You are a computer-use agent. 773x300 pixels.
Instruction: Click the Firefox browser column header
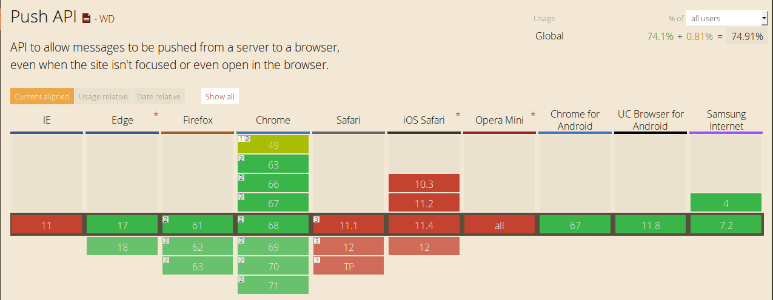click(x=198, y=120)
